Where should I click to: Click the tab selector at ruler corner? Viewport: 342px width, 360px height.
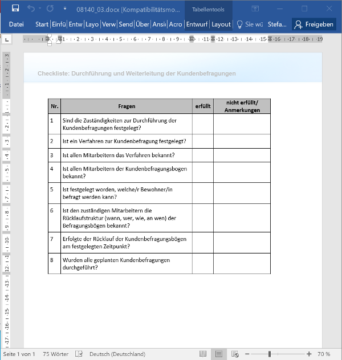point(7,39)
